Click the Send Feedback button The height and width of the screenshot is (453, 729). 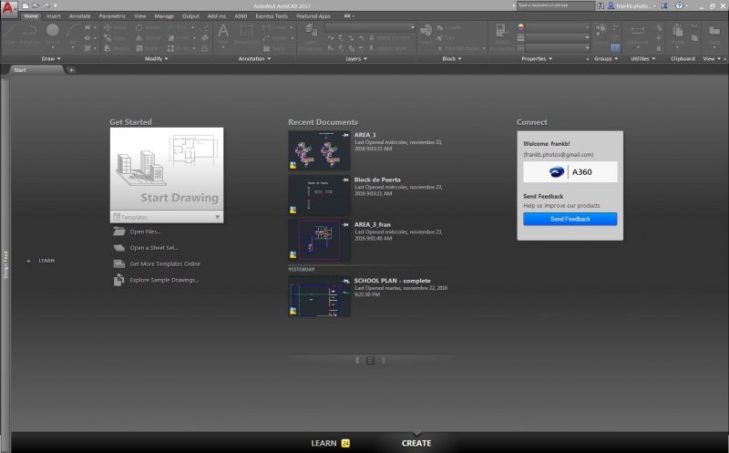(570, 219)
